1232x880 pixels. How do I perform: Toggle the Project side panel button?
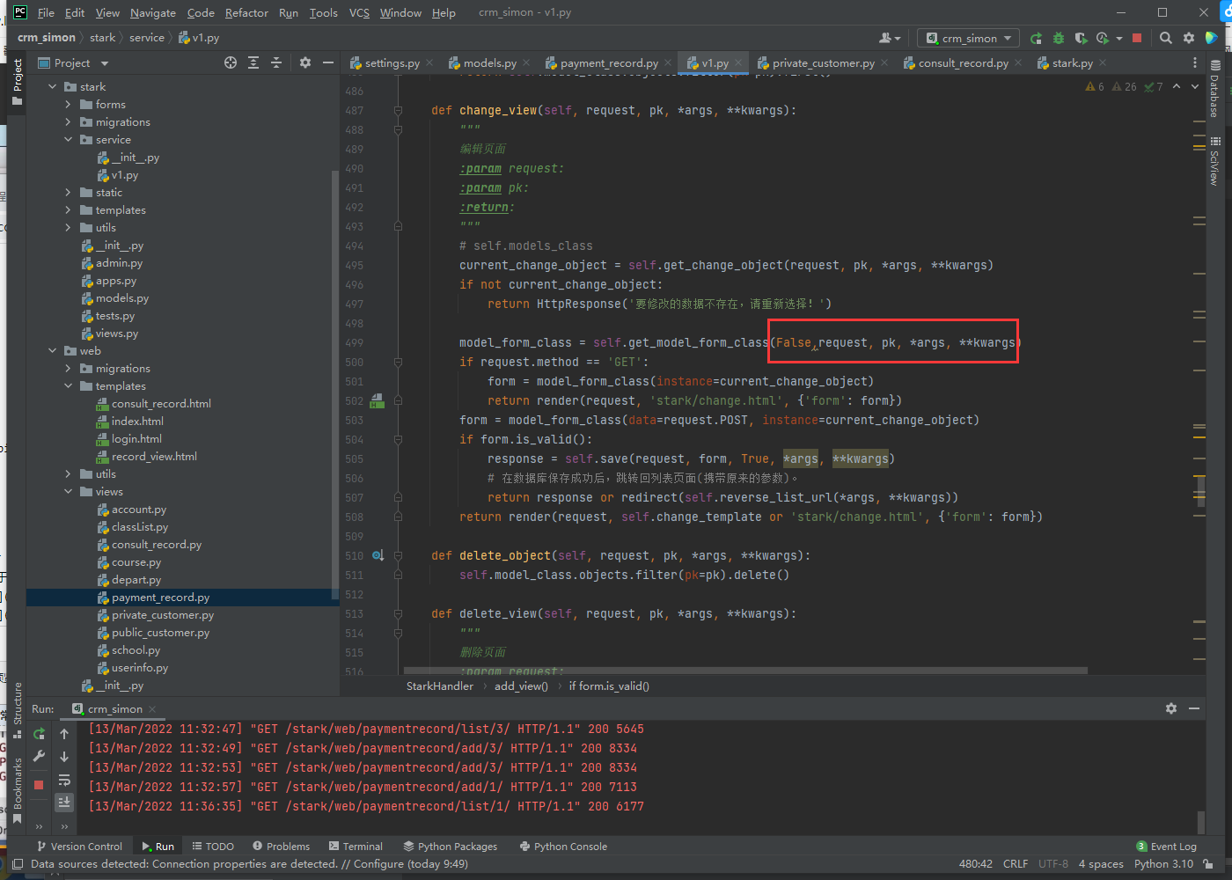pyautogui.click(x=17, y=82)
